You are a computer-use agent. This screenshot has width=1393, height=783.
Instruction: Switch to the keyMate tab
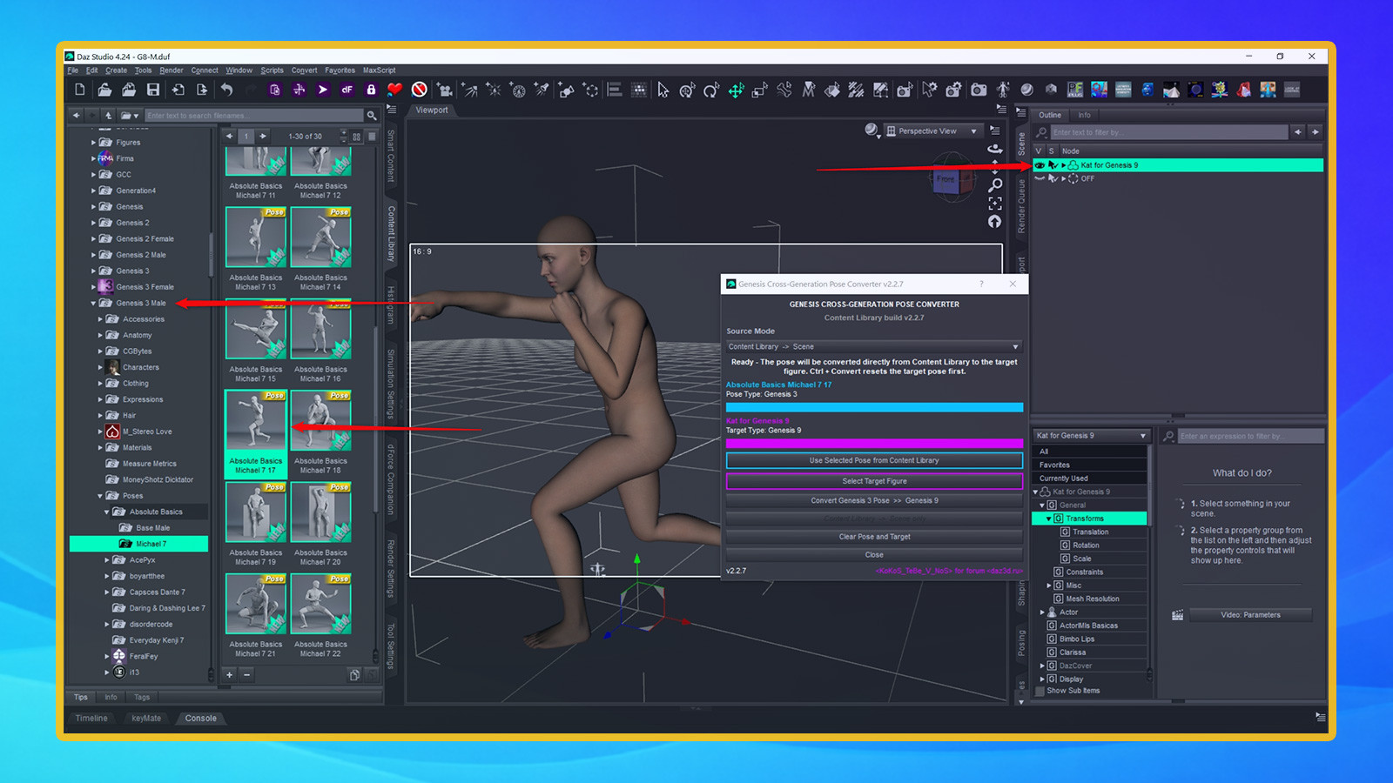coord(146,719)
